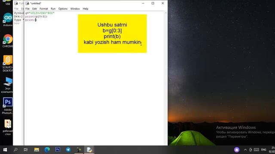Image resolution: width=275 pixels, height=154 pixels.
Task: Open File menu of Python shell window behind
Action: (16, 9)
